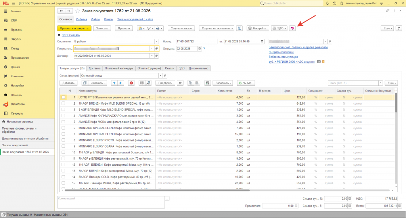Move row down with blue arrow
Screen dimensions: 406x218
121,83
